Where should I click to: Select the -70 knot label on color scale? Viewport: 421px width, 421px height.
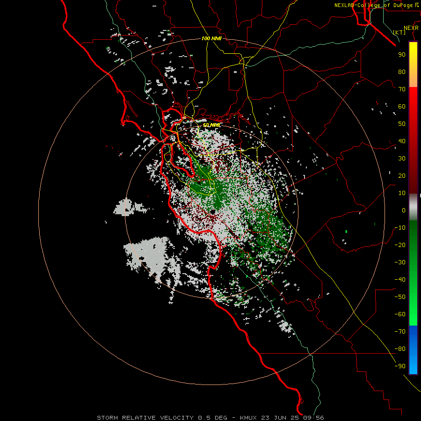point(400,332)
